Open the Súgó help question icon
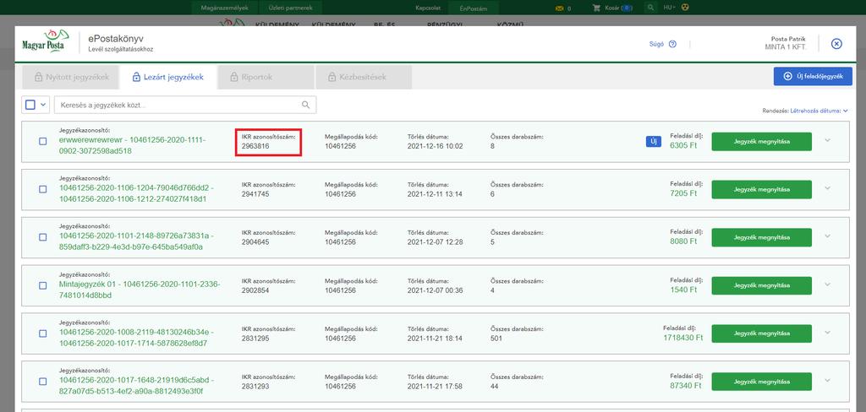The height and width of the screenshot is (412, 866). coord(672,44)
